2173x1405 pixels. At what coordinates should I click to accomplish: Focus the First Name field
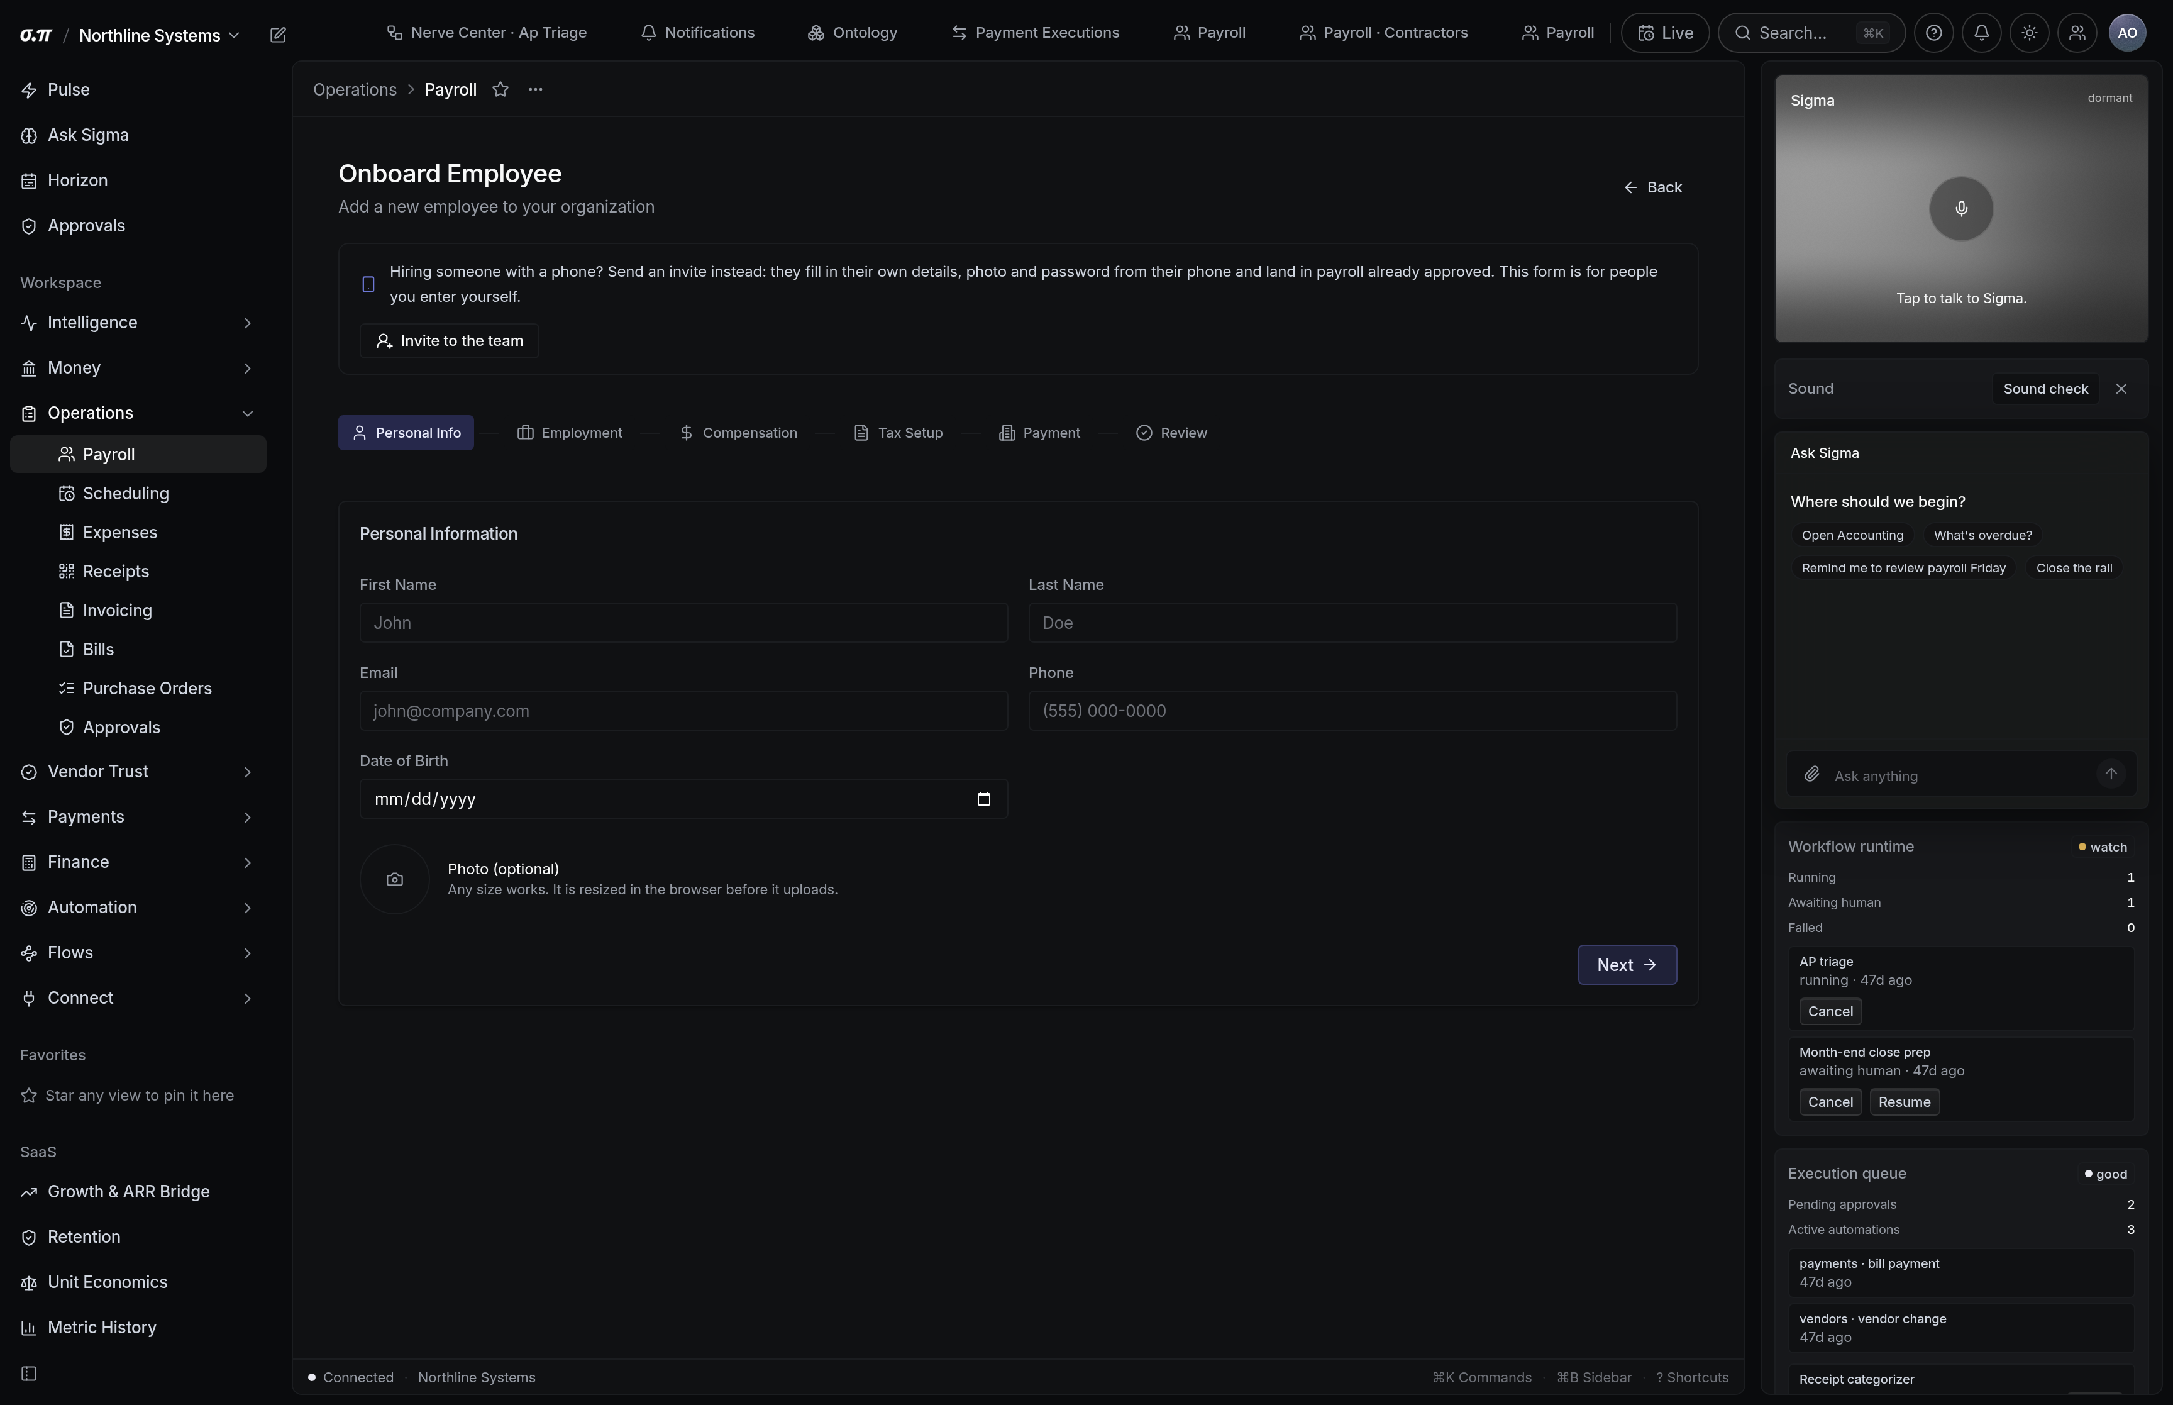[683, 623]
